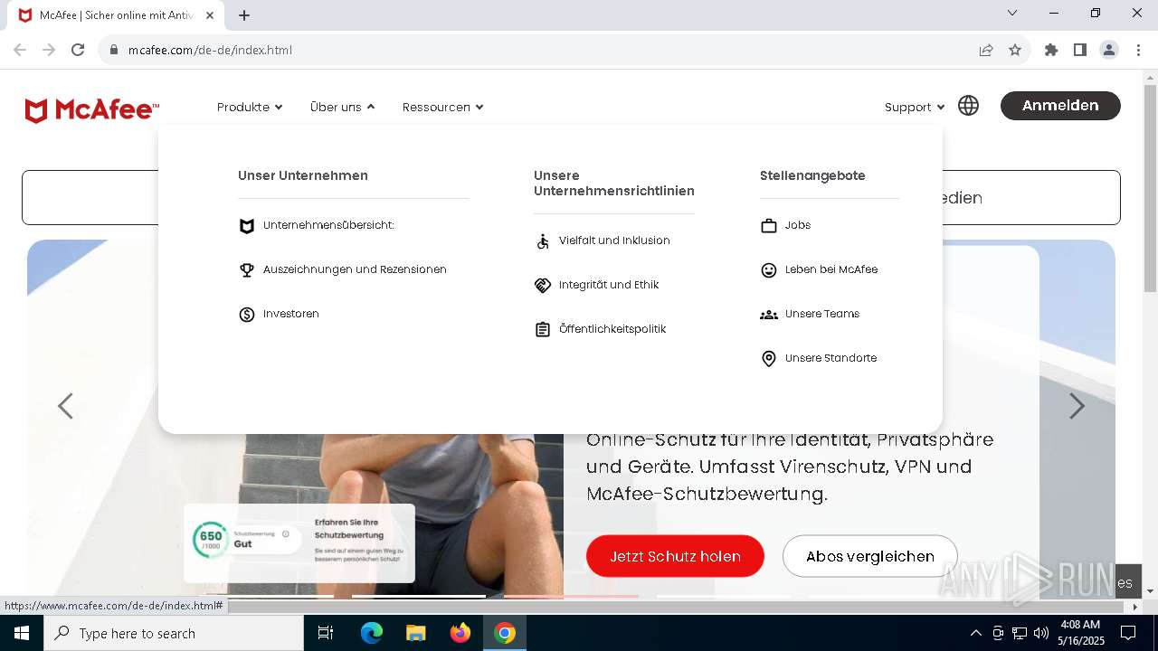Click Abos vergleichen button

pos(870,556)
